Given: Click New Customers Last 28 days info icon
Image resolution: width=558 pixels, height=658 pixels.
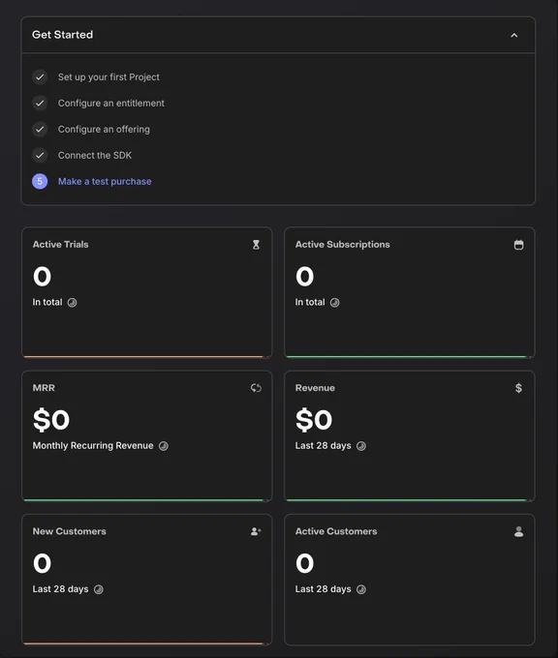Looking at the screenshot, I should tap(98, 589).
